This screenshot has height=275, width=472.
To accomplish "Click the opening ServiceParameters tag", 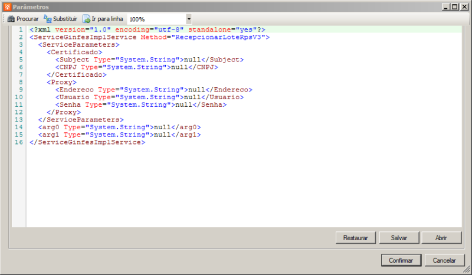I will coord(79,45).
